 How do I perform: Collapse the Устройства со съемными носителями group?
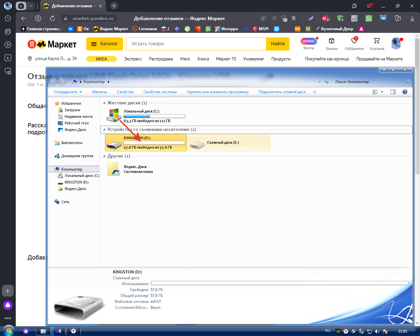[104, 130]
